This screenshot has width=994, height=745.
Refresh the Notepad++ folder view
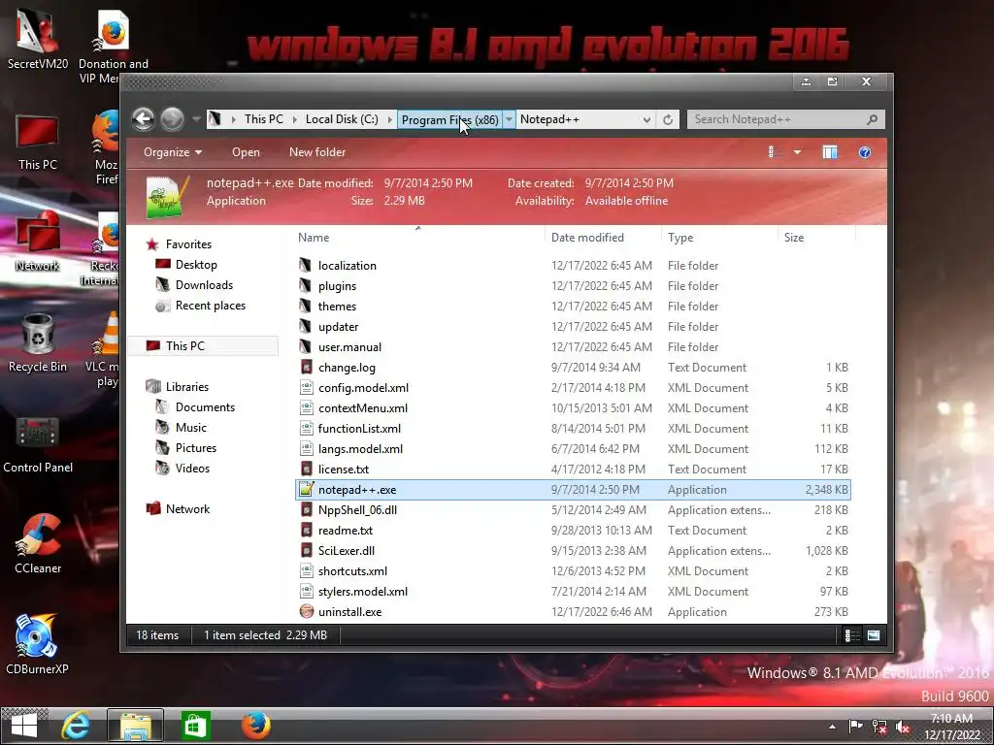668,119
